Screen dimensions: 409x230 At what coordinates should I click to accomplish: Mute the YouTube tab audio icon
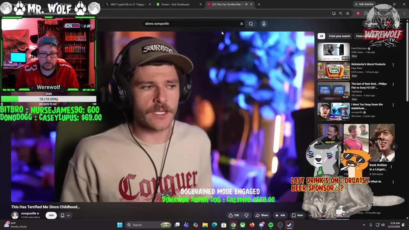coord(246,4)
